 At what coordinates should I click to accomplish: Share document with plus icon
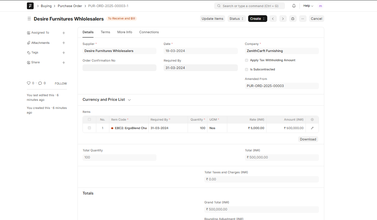64,63
